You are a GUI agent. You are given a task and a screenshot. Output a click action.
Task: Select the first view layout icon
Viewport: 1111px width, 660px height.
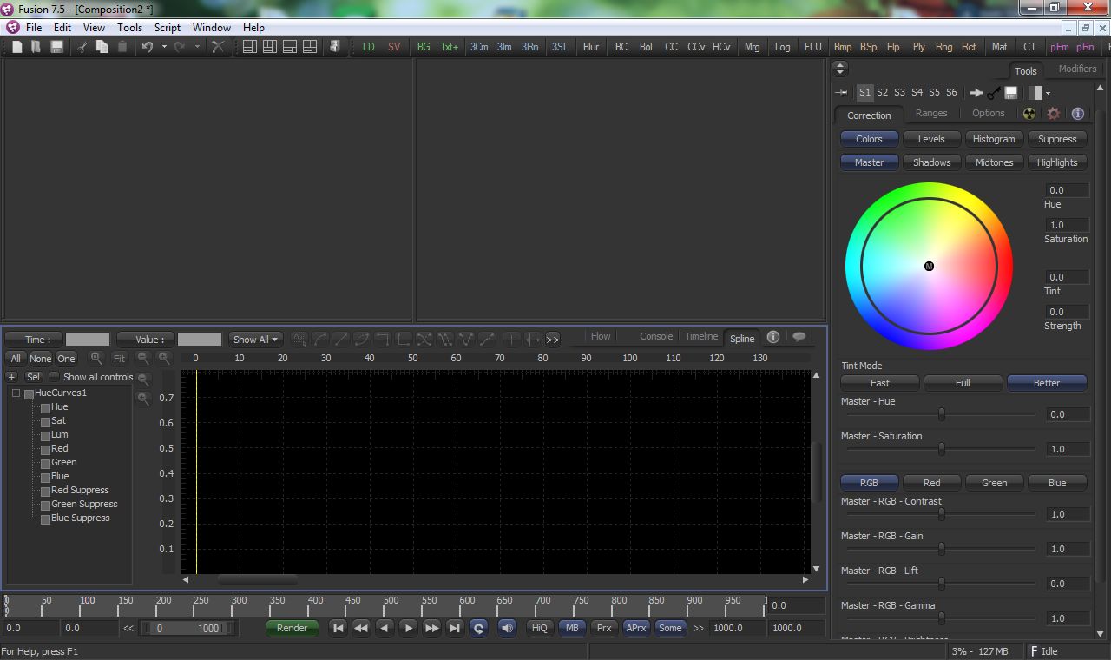pyautogui.click(x=249, y=47)
